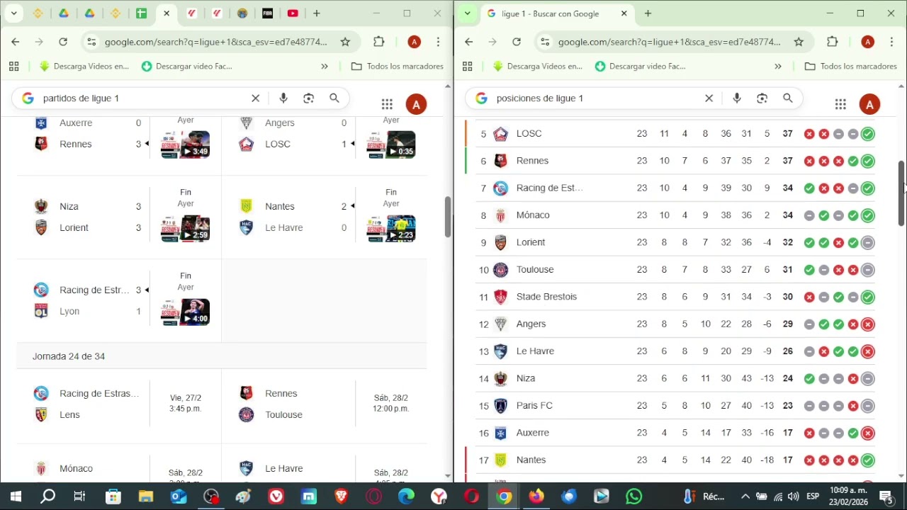Start voice search in left Google search

283,98
